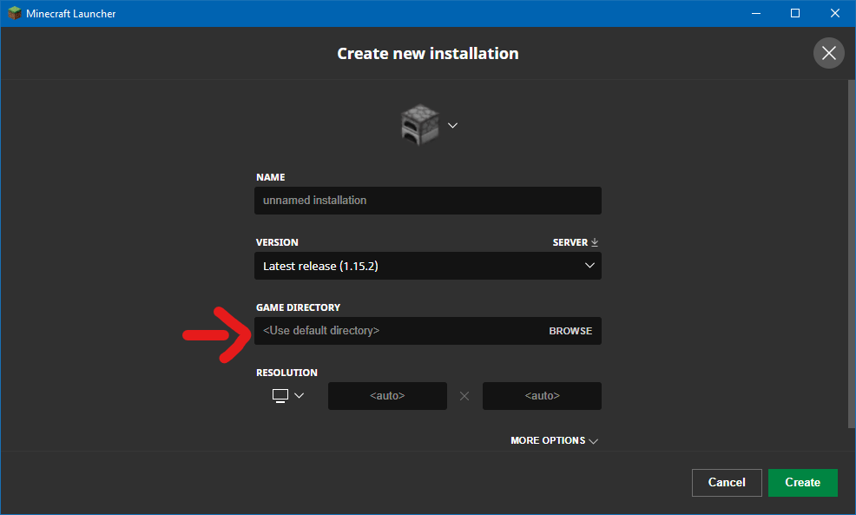This screenshot has width=856, height=515.
Task: Create the installation
Action: coord(802,483)
